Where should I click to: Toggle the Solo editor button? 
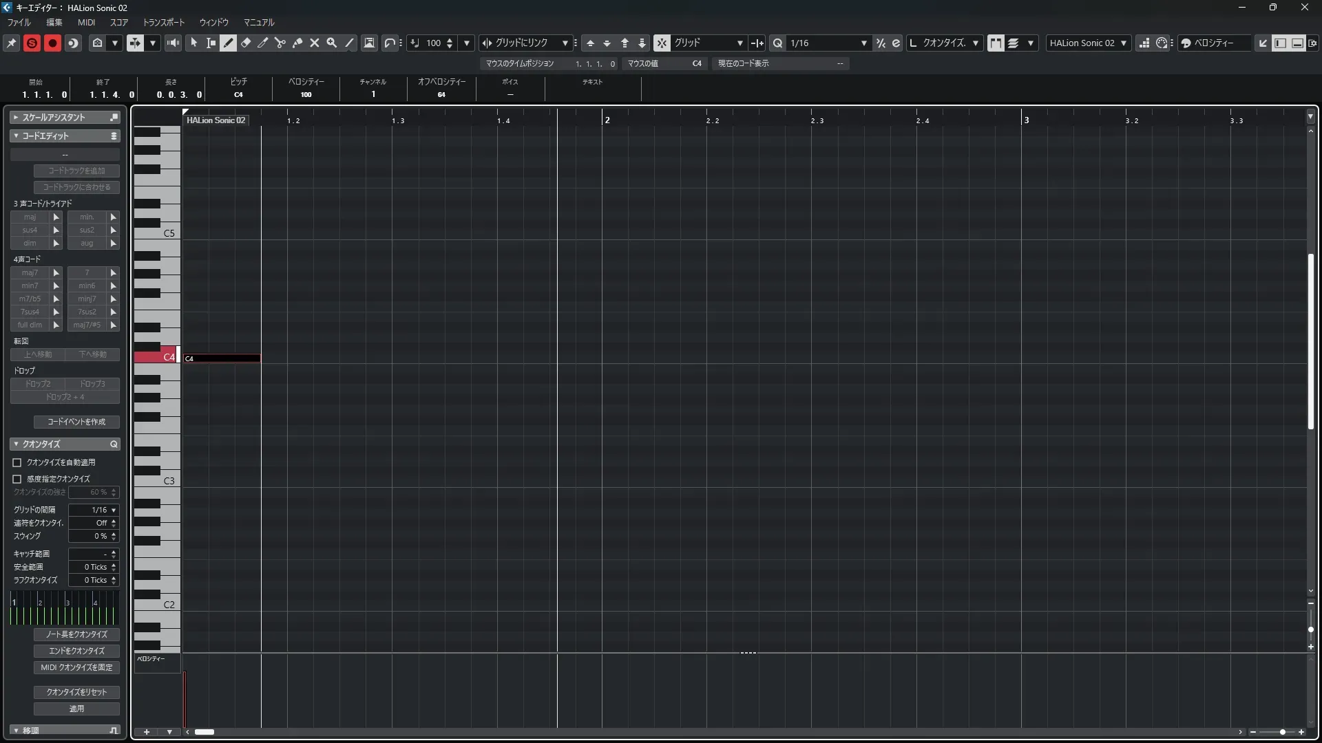pos(32,43)
